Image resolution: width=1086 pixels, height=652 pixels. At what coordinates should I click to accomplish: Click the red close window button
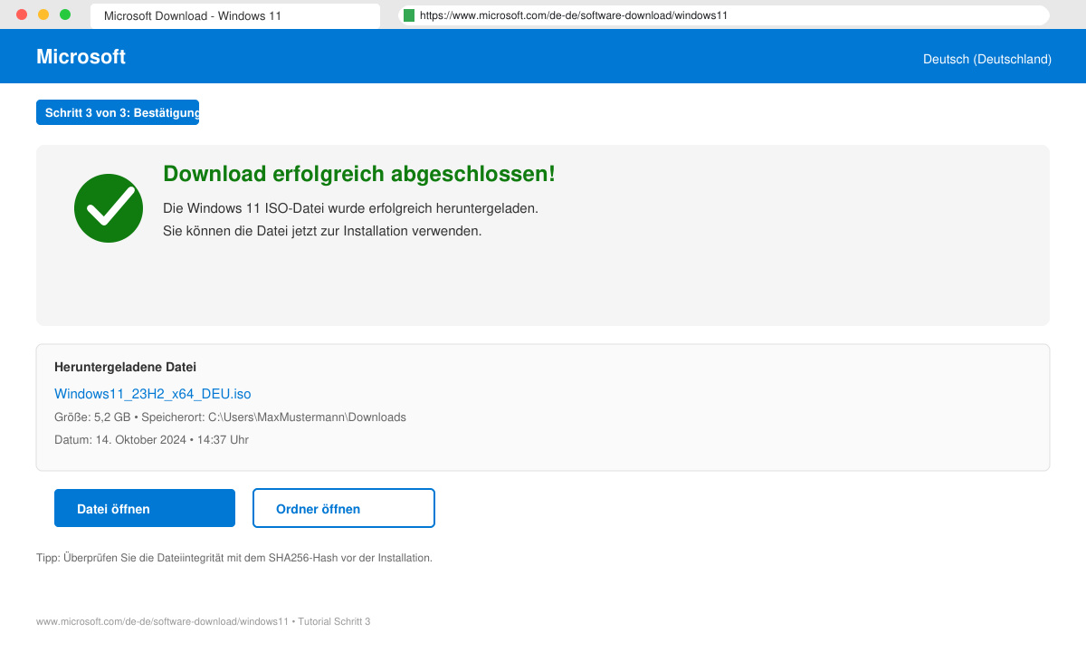click(22, 14)
